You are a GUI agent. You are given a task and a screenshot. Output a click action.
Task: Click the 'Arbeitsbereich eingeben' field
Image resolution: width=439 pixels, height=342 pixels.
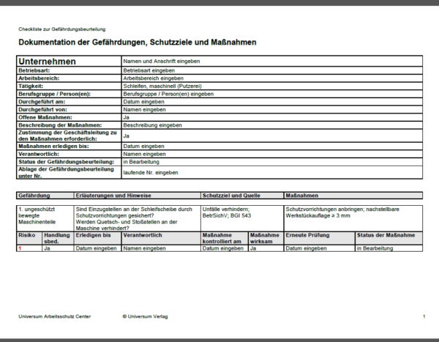(x=272, y=78)
